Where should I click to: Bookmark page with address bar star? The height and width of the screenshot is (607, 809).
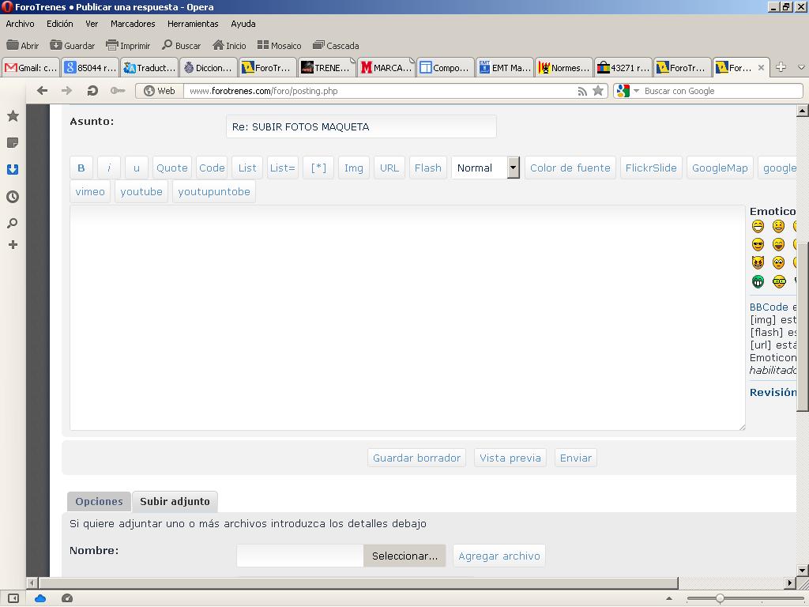tap(598, 91)
